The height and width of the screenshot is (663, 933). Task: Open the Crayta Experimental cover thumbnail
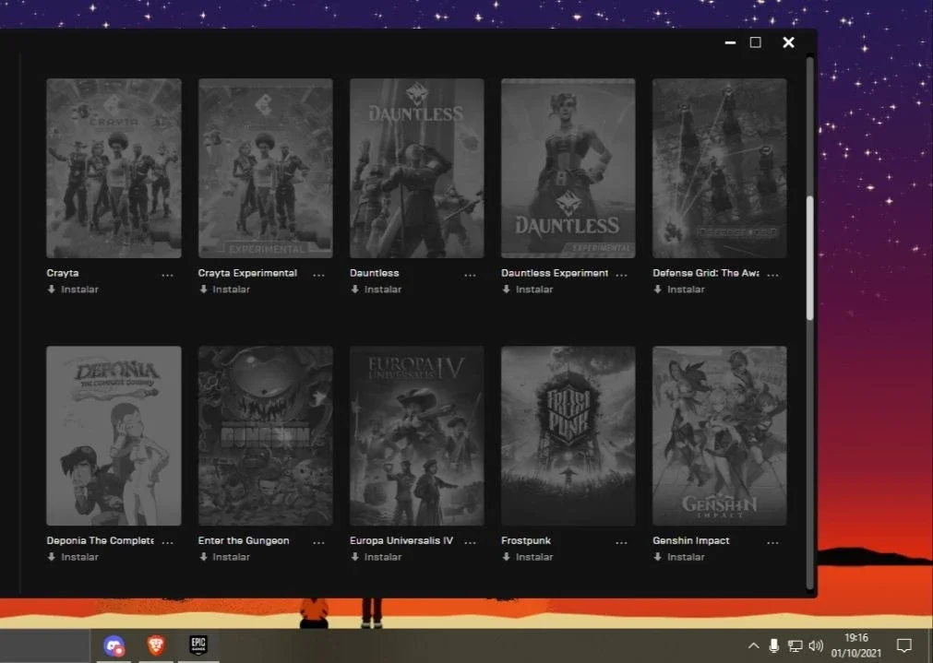click(x=266, y=168)
